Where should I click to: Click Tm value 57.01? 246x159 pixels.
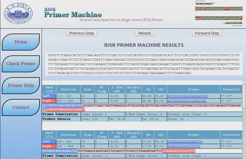(x=148, y=141)
